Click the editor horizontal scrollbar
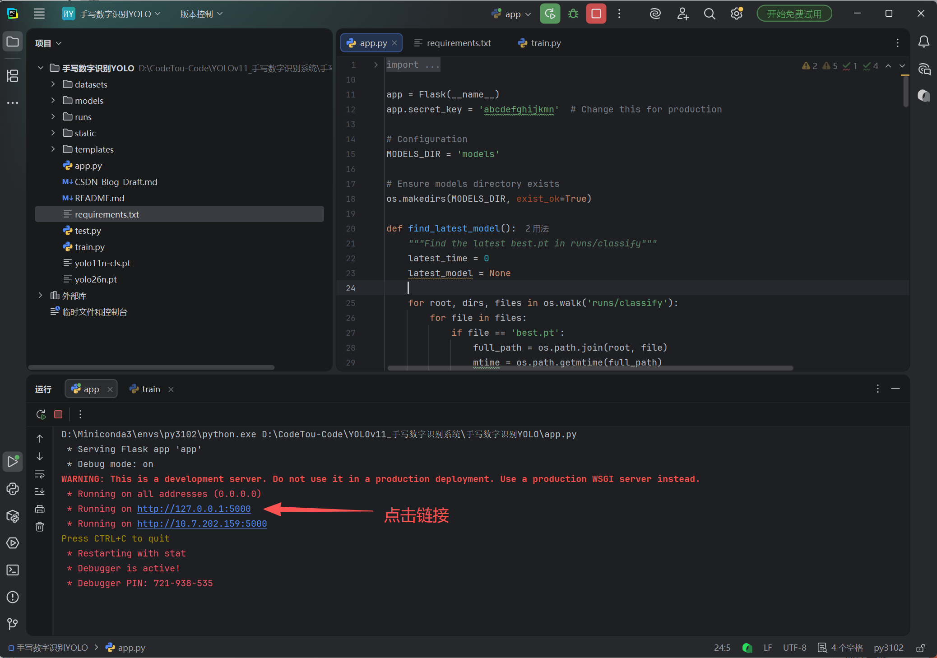This screenshot has height=658, width=937. tap(589, 368)
